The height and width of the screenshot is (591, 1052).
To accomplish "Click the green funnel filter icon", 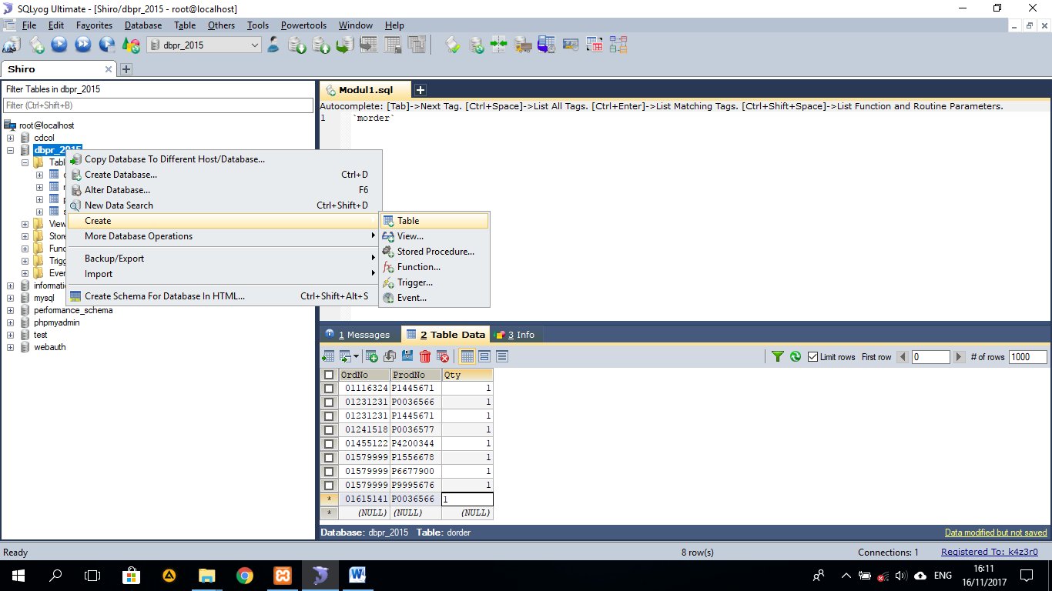I will (778, 356).
